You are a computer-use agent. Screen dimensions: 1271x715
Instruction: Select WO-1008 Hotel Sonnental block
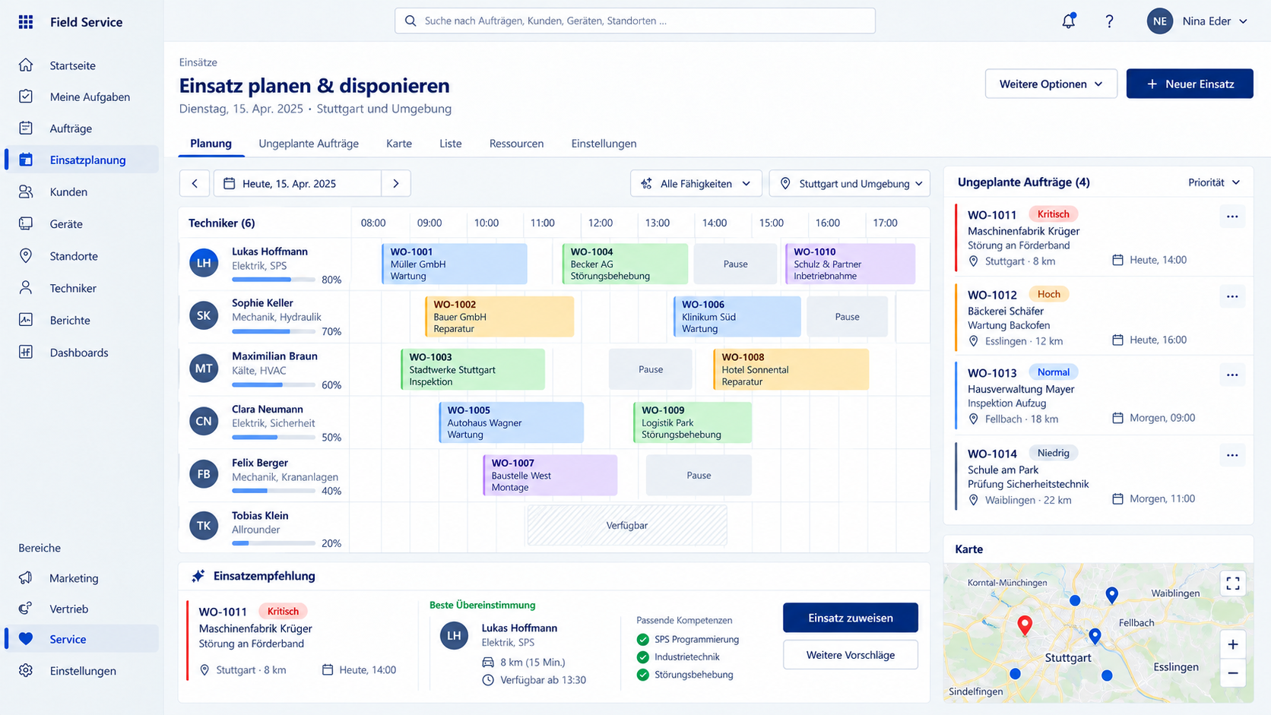coord(791,369)
